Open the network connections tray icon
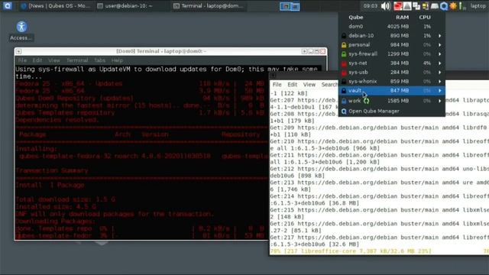The image size is (489, 275). pos(416,6)
